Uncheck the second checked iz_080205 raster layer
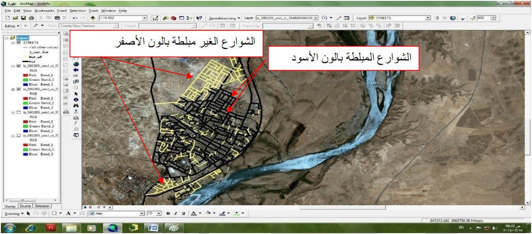Image resolution: width=532 pixels, height=234 pixels. (18, 89)
